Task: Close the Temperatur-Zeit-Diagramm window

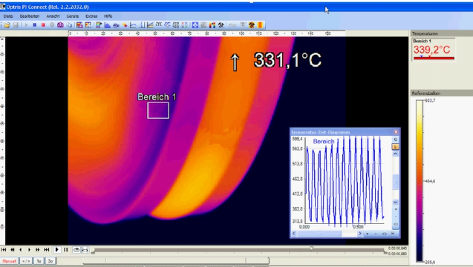Action: pyautogui.click(x=396, y=132)
